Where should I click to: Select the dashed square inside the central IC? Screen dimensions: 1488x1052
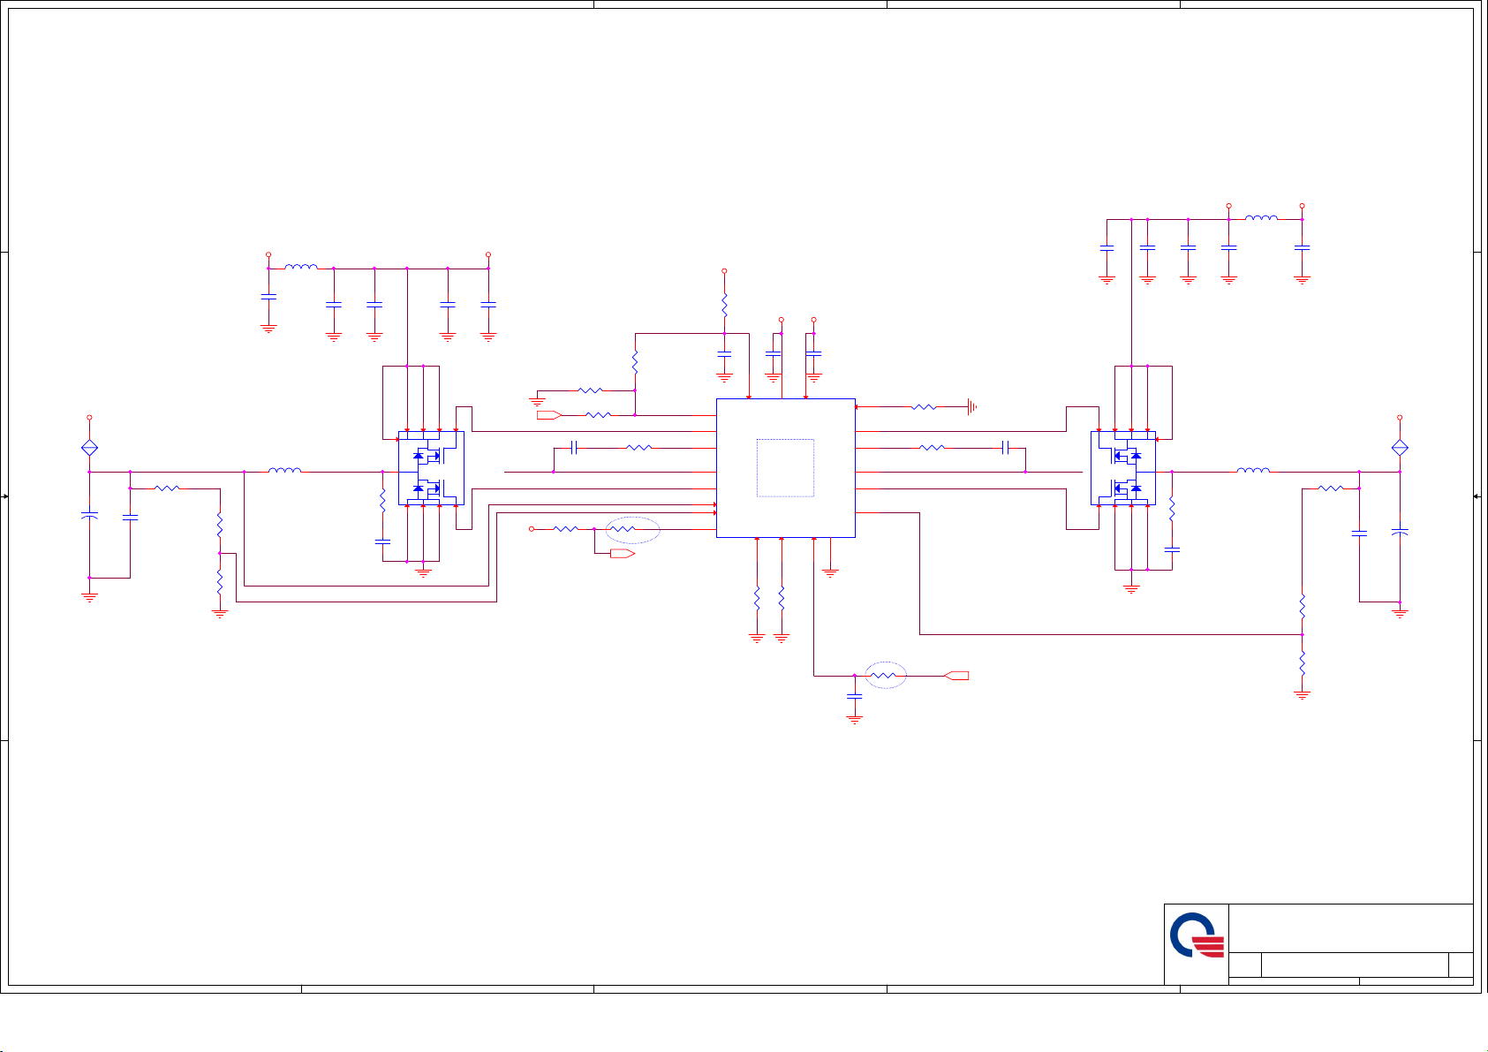pos(785,468)
